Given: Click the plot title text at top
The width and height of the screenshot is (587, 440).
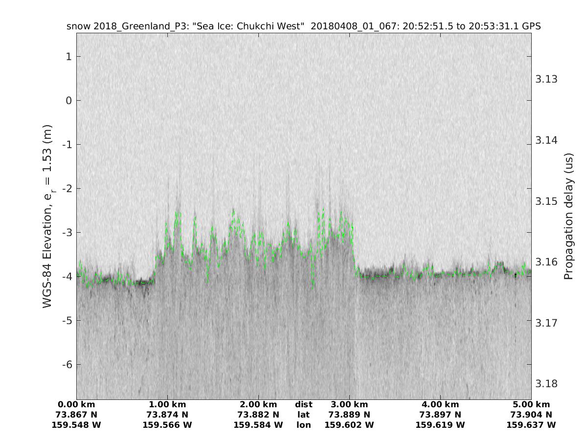Looking at the screenshot, I should [303, 26].
